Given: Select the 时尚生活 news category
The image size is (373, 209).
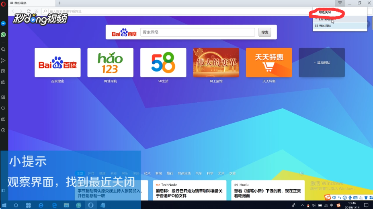Looking at the screenshot, I should pyautogui.click(x=184, y=173).
